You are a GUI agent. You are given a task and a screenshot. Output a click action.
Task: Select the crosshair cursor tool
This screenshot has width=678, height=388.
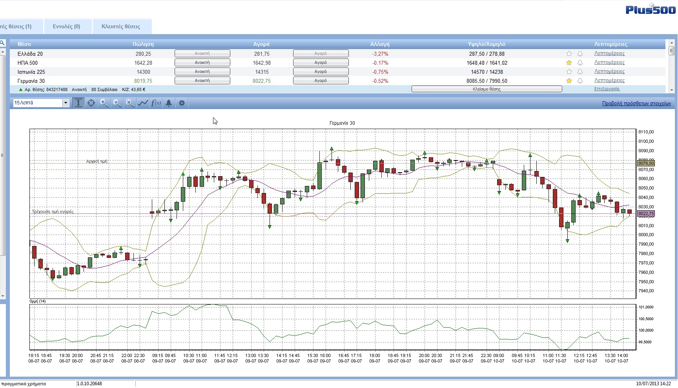point(91,103)
